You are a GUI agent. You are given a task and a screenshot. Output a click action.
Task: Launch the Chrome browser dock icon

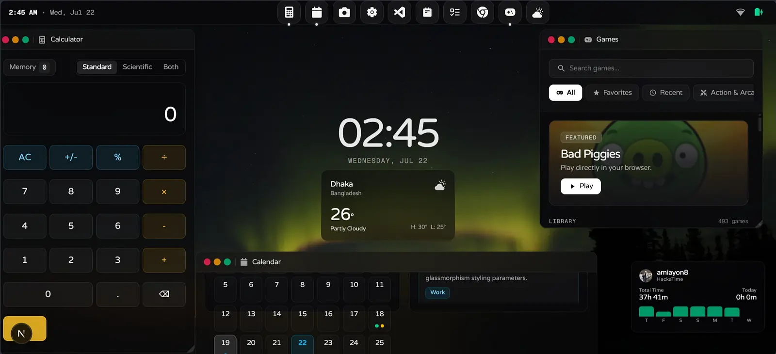[483, 12]
